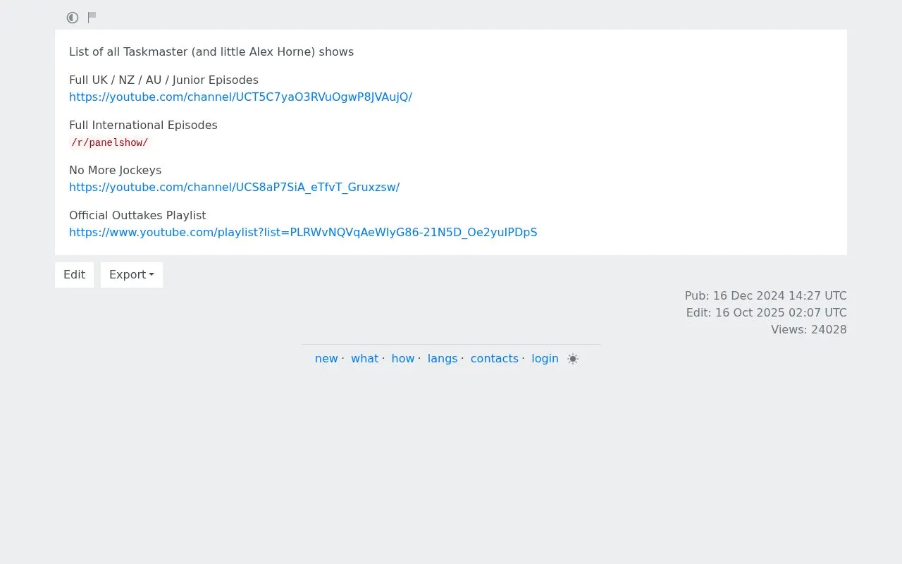The image size is (902, 564).
Task: Click the Edit date 16 Oct 2025 text
Action: (x=767, y=313)
